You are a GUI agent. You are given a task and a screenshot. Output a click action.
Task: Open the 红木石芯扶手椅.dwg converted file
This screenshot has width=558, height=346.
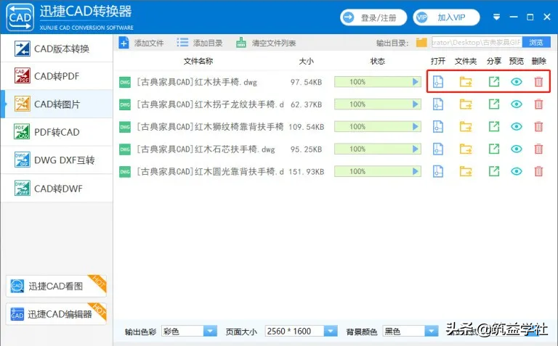point(437,149)
